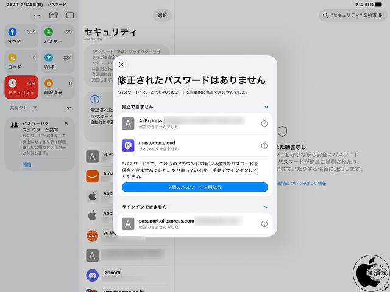Screen dimensions: 390x292
Task: Click the blue exclamation alert icon
Action: pos(95,99)
